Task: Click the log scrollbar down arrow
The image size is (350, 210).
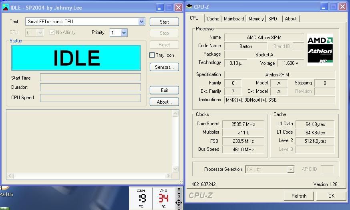Action: [175, 169]
